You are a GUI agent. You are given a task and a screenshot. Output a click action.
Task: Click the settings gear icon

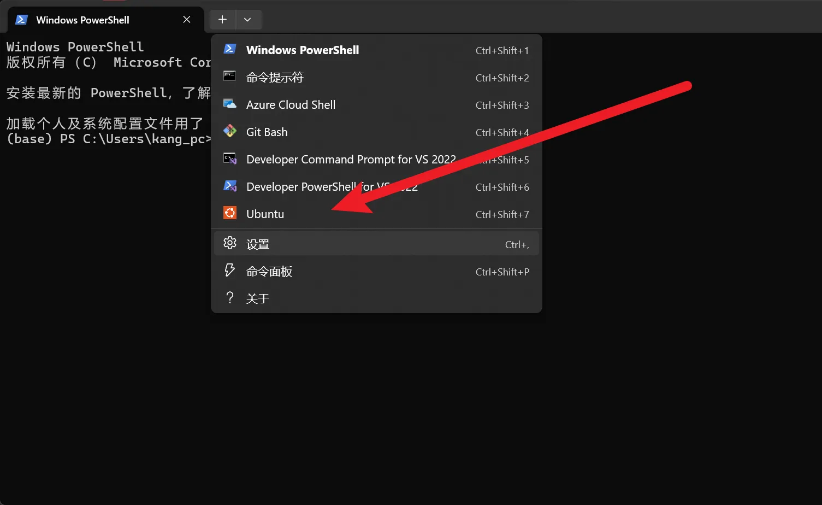(x=230, y=243)
